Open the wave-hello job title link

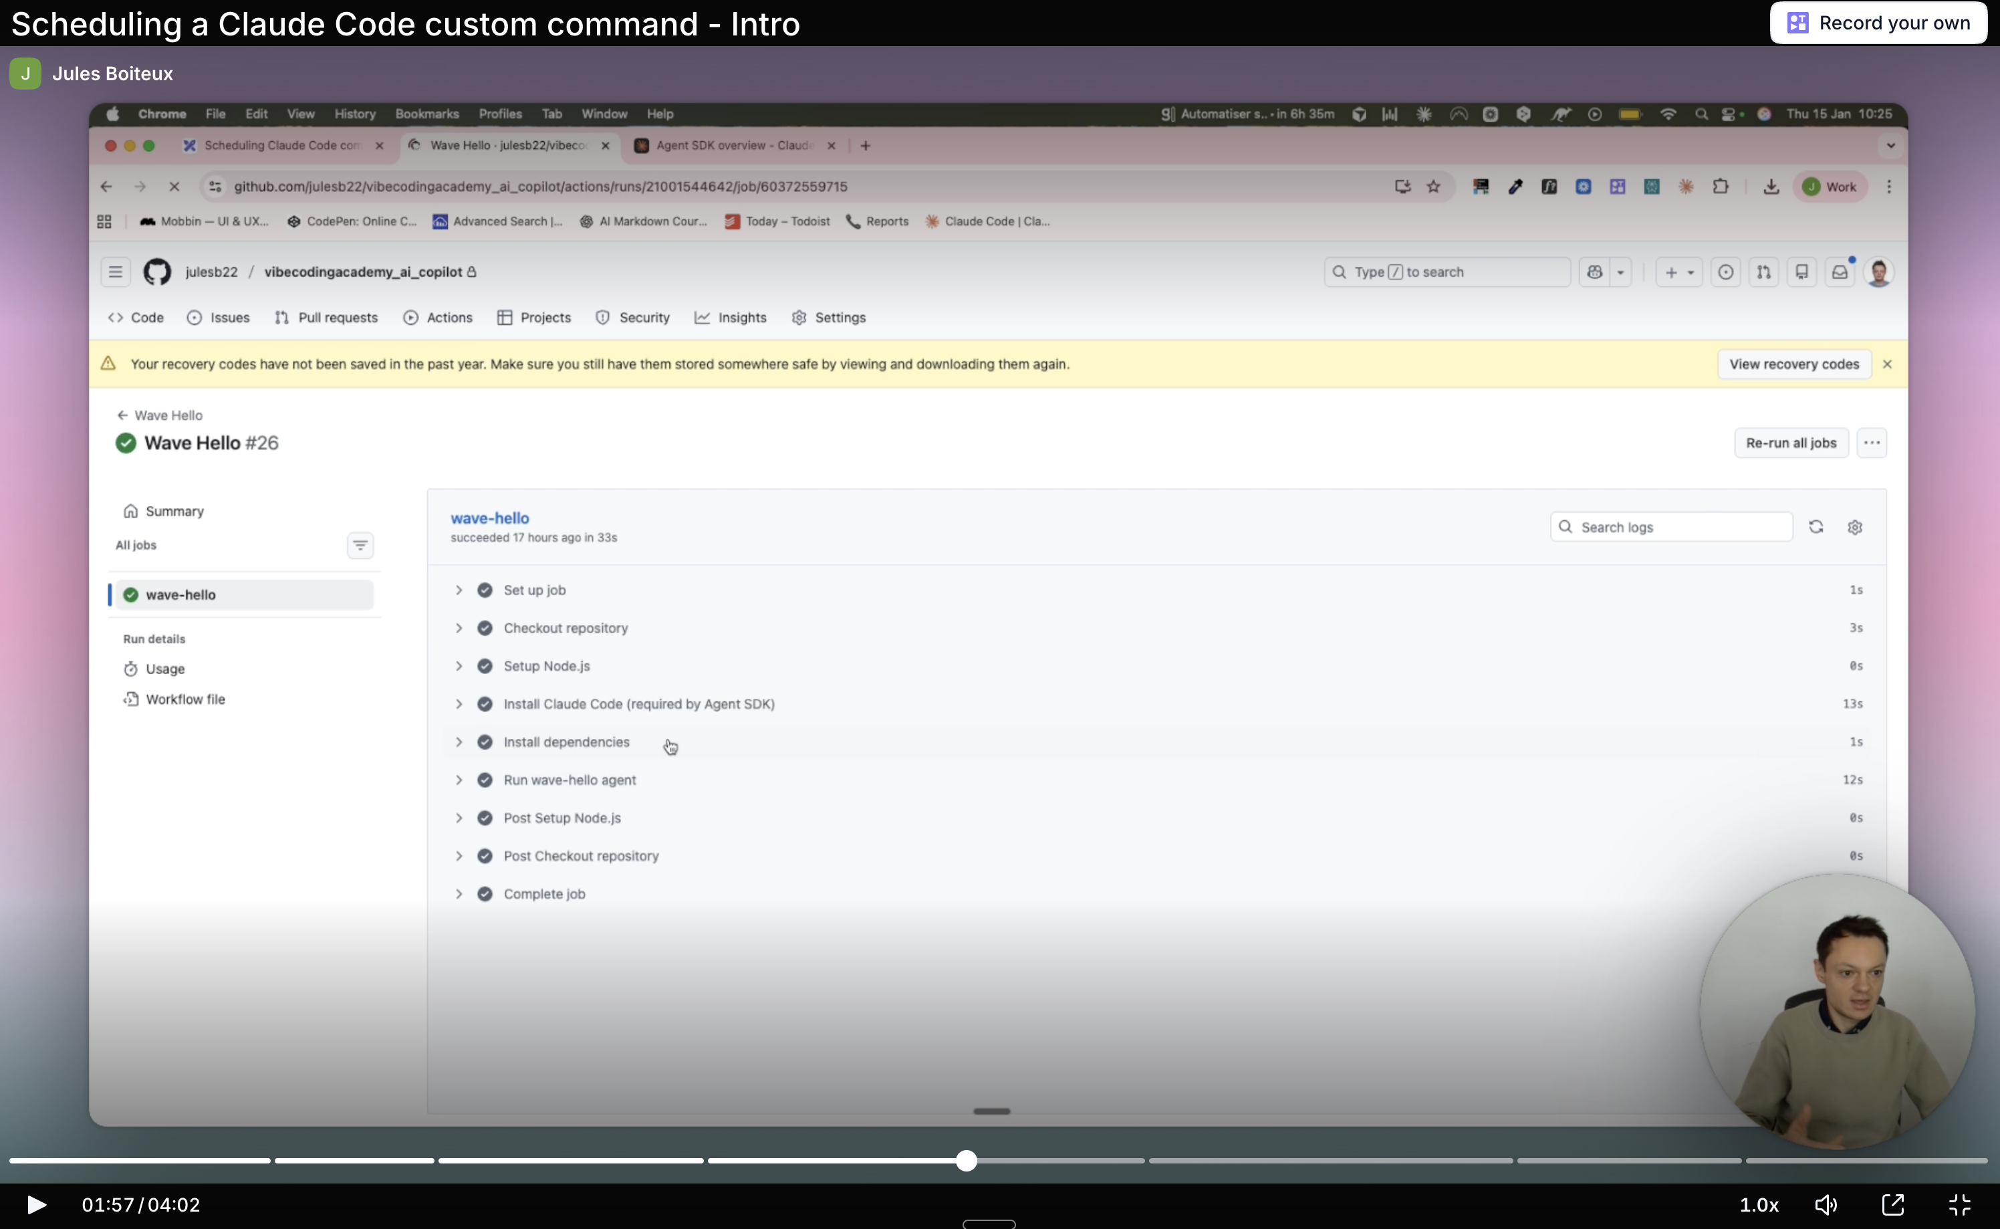coord(490,518)
